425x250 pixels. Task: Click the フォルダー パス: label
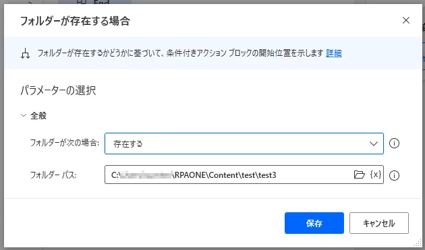pos(53,175)
